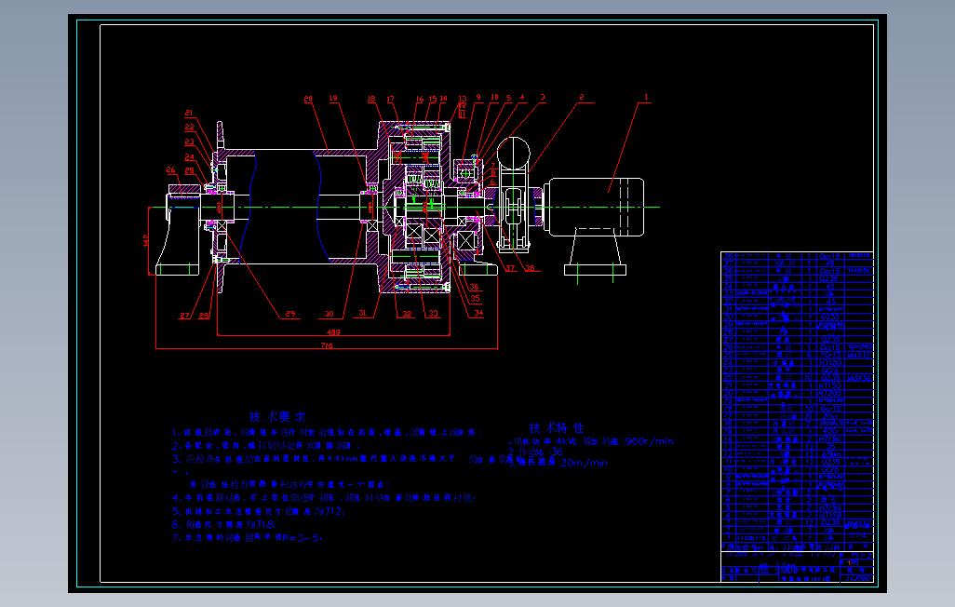955x607 pixels.
Task: Click part callout number 26
Action: (x=170, y=170)
